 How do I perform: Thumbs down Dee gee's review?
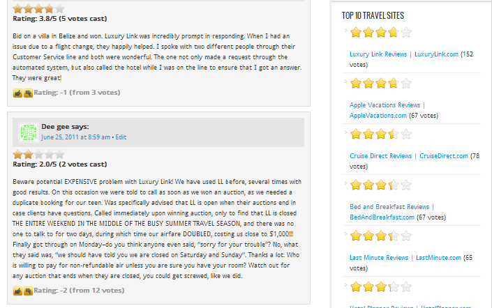(28, 291)
